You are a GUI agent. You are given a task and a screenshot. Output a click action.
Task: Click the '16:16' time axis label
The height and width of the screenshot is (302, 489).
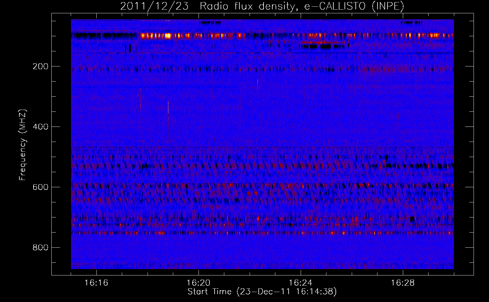click(96, 283)
